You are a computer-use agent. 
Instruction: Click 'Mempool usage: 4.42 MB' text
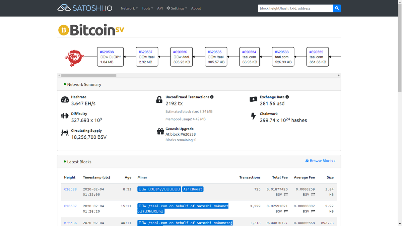click(186, 119)
